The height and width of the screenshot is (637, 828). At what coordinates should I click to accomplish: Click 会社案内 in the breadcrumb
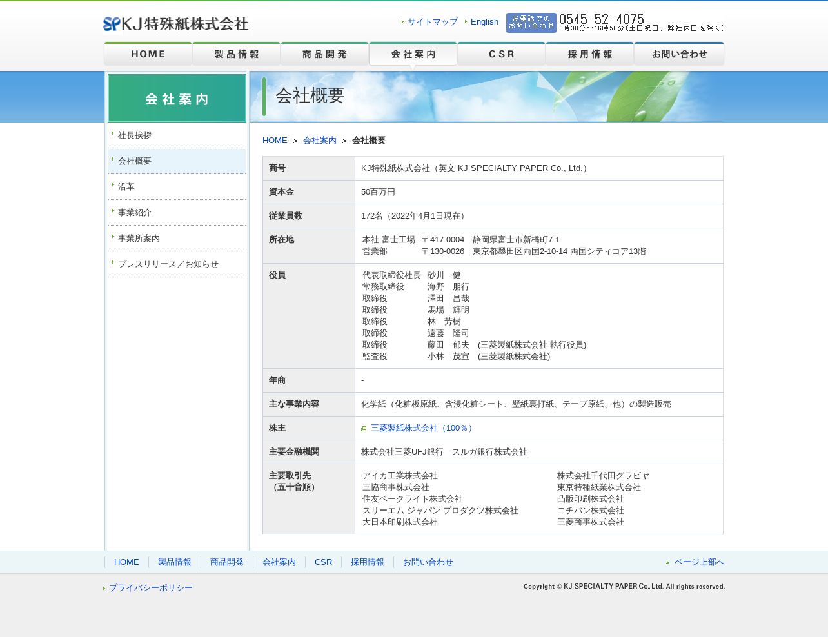tap(320, 141)
